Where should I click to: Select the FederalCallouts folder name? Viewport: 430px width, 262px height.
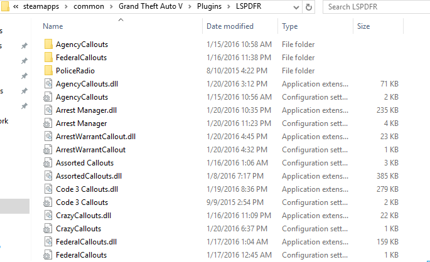pyautogui.click(x=81, y=58)
